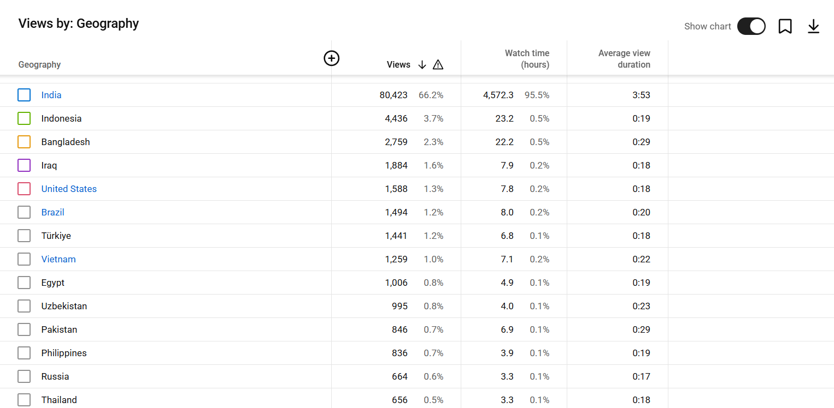Open the Brazil geography link

pos(53,212)
